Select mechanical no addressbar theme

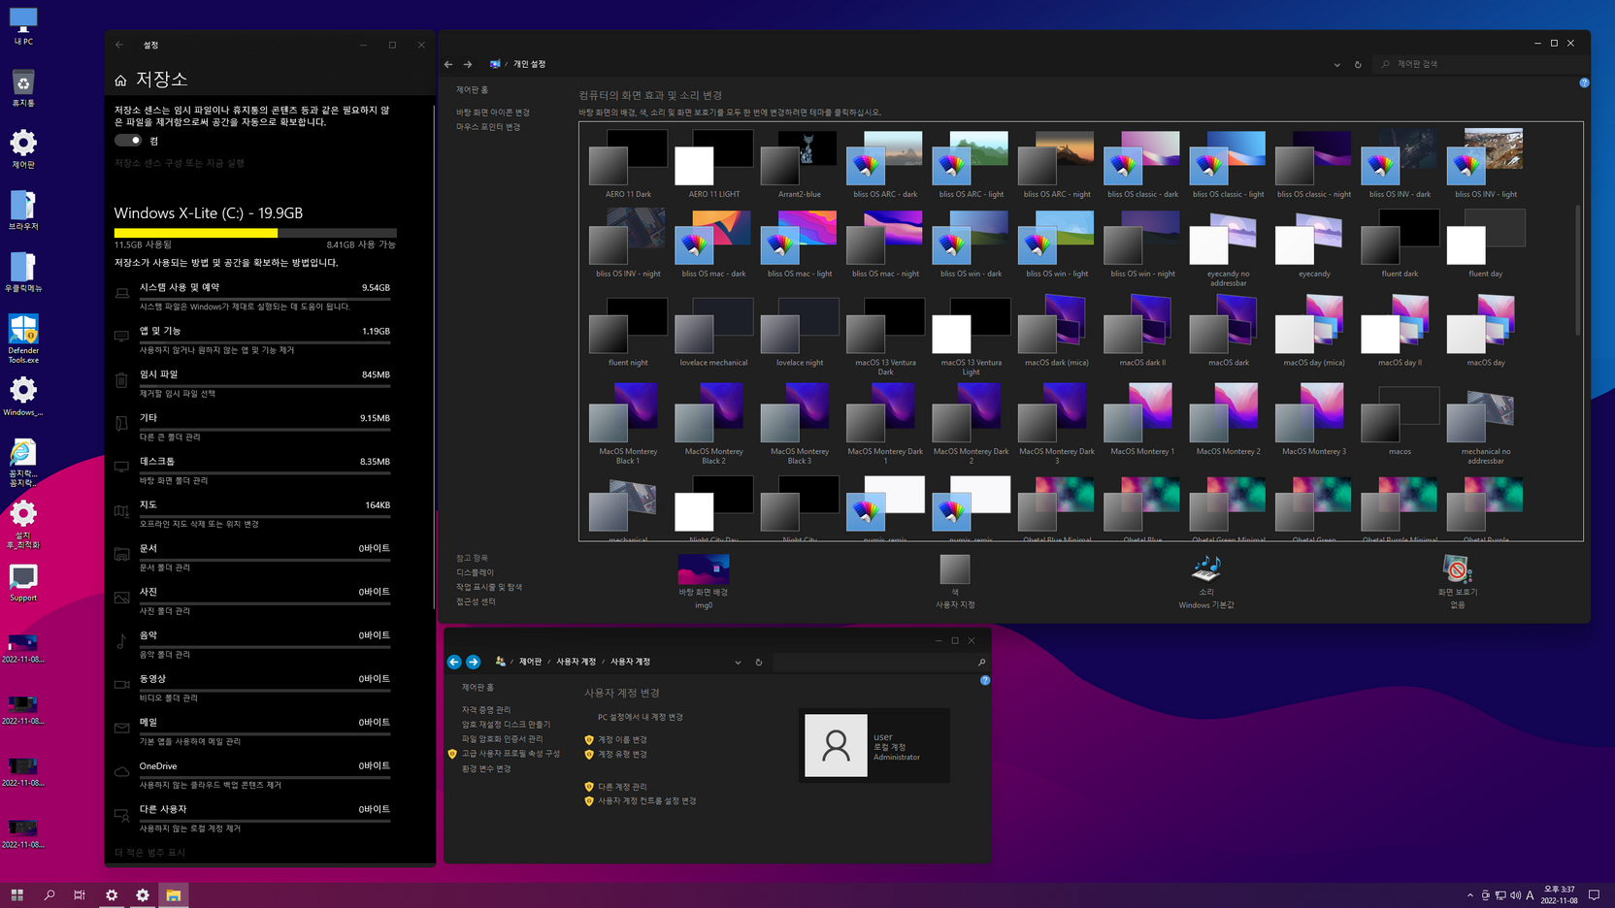click(x=1485, y=426)
